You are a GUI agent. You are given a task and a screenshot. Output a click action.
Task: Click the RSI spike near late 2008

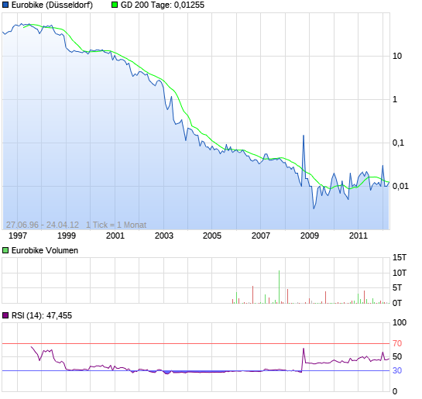304,349
